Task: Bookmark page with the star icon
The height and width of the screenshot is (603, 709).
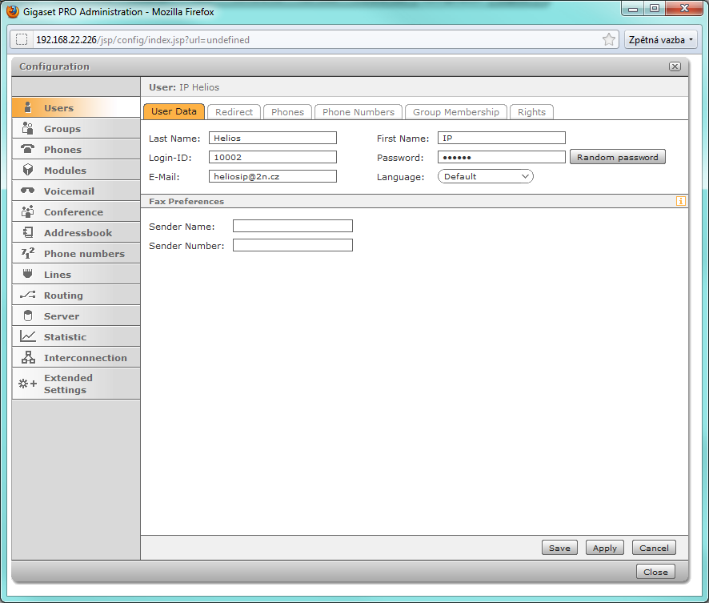Action: pos(609,39)
